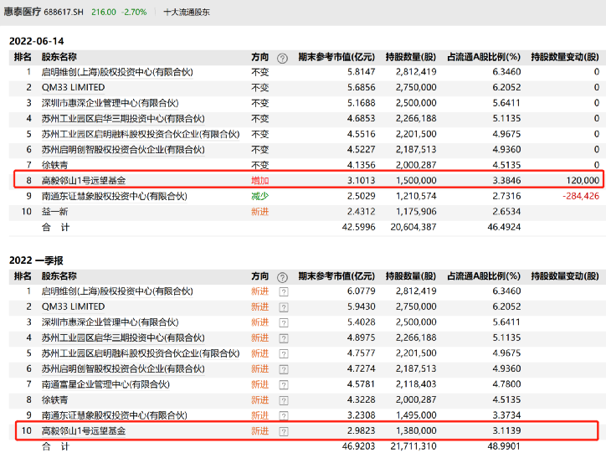The width and height of the screenshot is (606, 453).
Task: Click help icon in 2022-06-14 table header
Action: 282,58
